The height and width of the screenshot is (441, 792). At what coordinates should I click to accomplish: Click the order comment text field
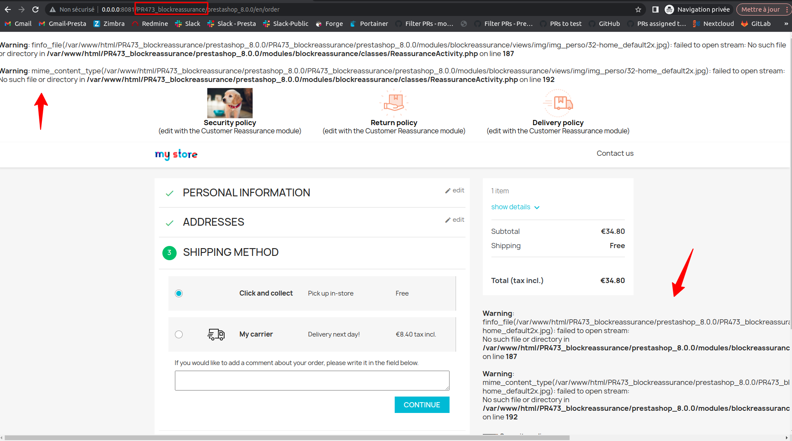pyautogui.click(x=311, y=380)
